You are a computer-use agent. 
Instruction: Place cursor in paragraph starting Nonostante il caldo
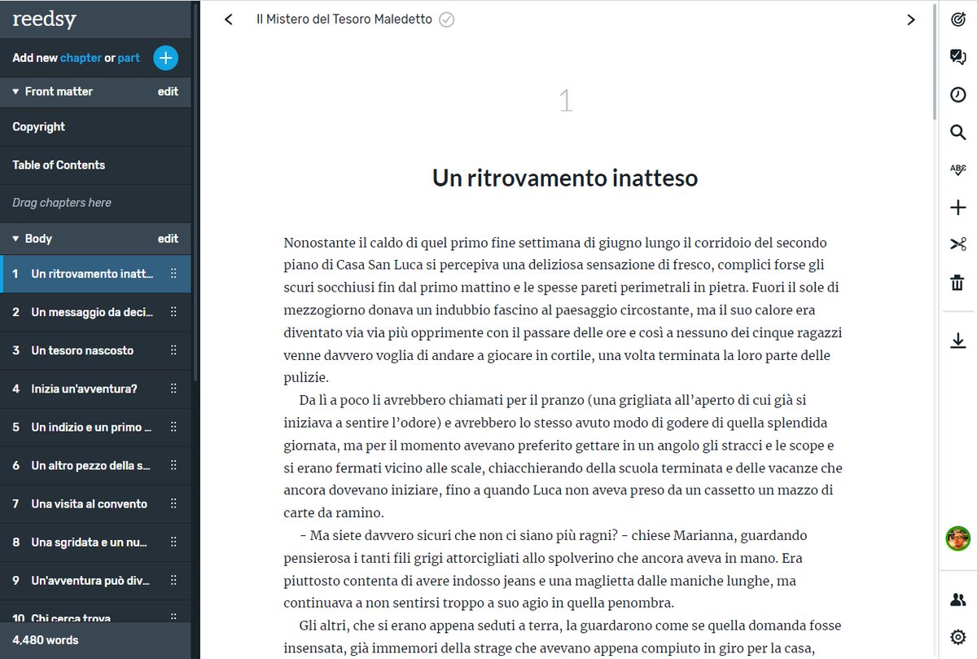(563, 310)
